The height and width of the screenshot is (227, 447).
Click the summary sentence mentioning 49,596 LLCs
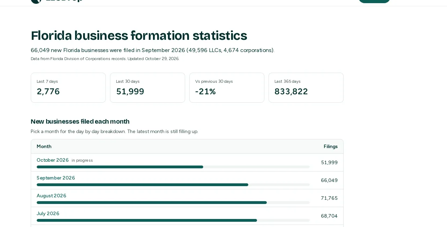point(153,50)
